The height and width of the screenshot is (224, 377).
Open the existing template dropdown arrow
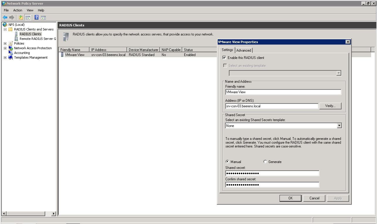pos(339,73)
